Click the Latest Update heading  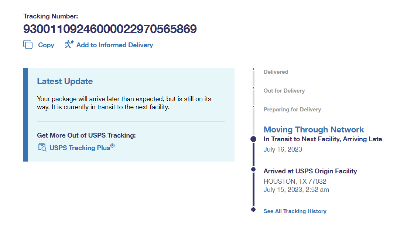click(x=65, y=82)
